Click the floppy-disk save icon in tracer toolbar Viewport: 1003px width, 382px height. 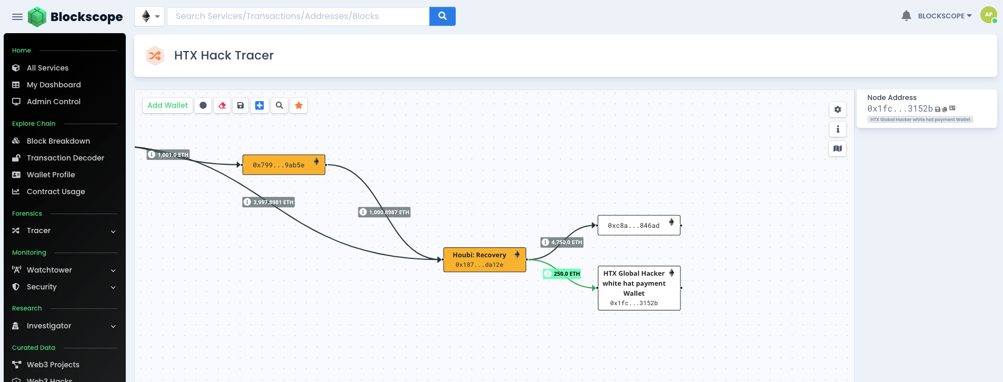click(240, 106)
